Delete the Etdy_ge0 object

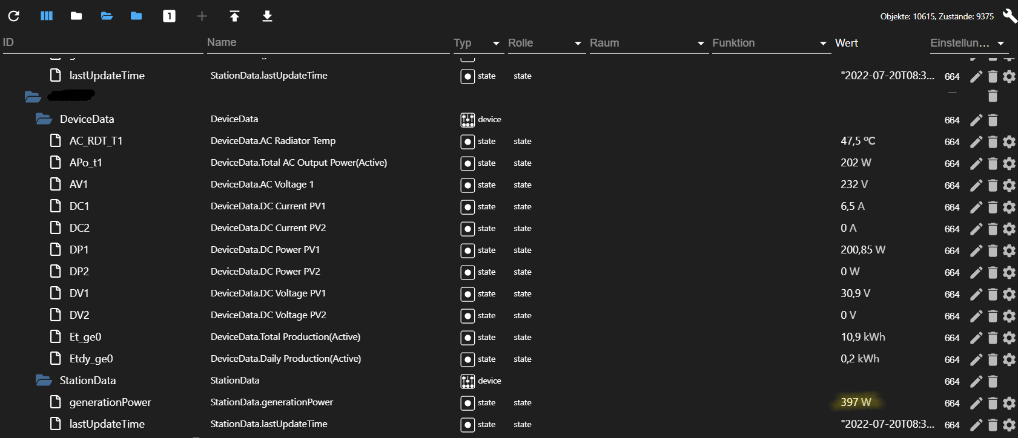point(993,359)
